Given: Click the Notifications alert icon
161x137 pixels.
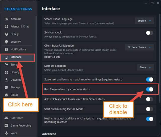Looking at the screenshot, I should [6, 49].
